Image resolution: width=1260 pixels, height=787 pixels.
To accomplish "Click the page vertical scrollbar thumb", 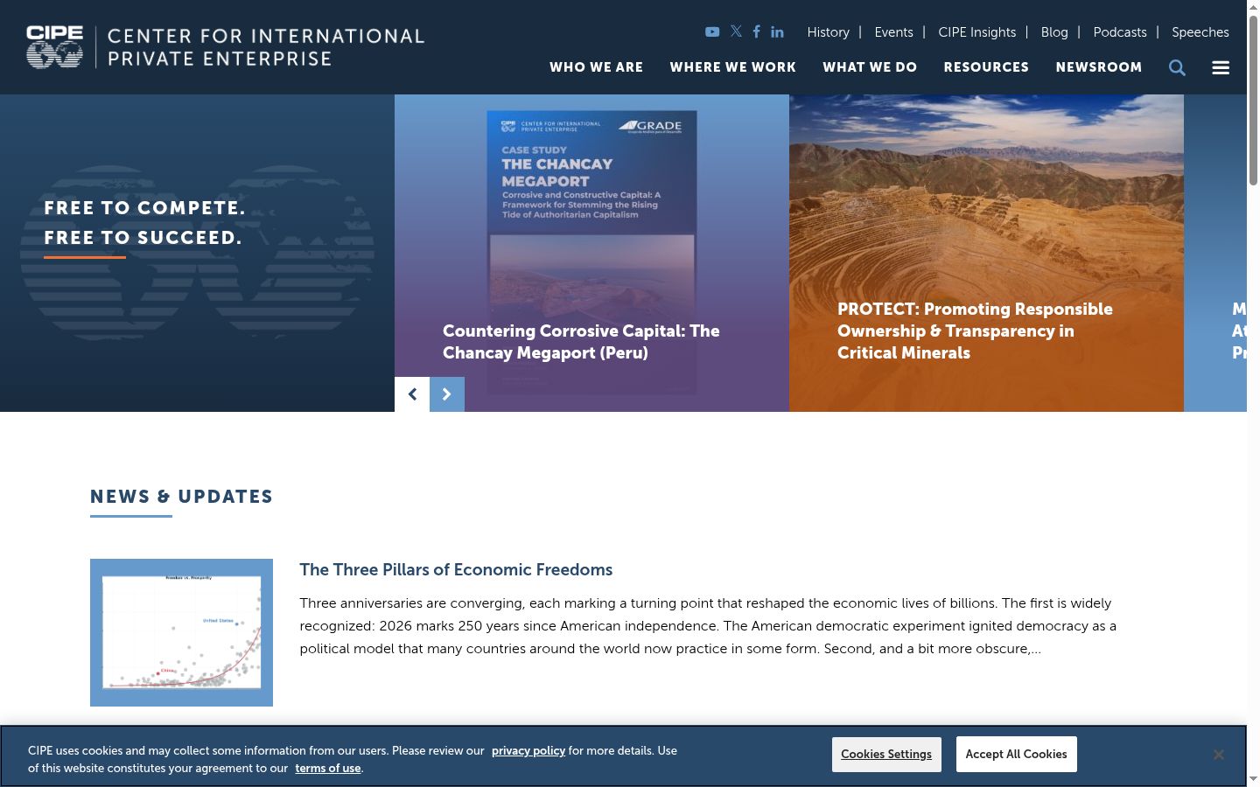I will tap(1253, 101).
